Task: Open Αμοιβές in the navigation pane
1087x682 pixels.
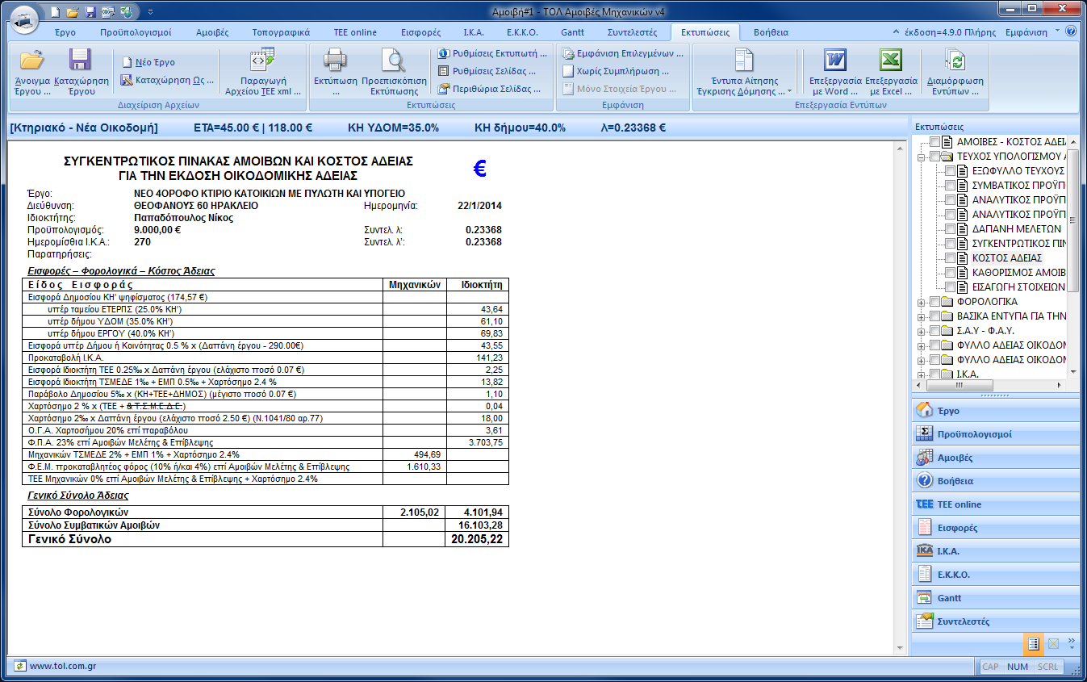Action: [x=994, y=458]
